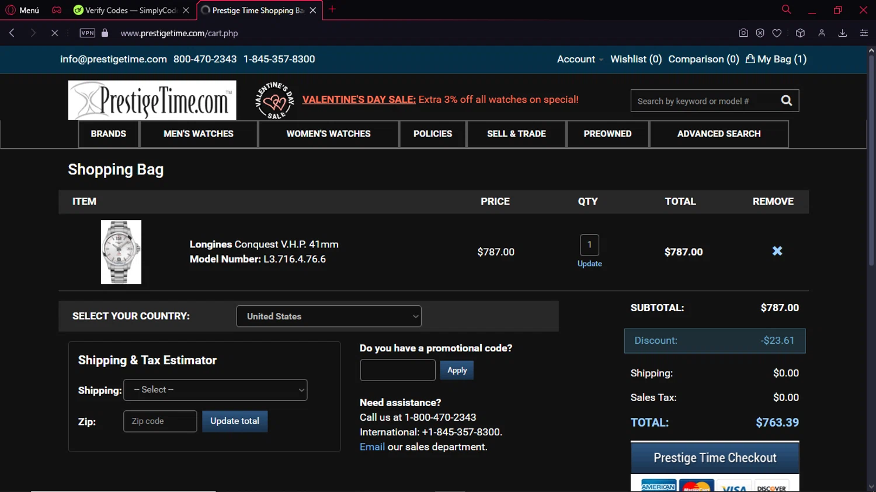Click the Email sales department link

(x=372, y=446)
